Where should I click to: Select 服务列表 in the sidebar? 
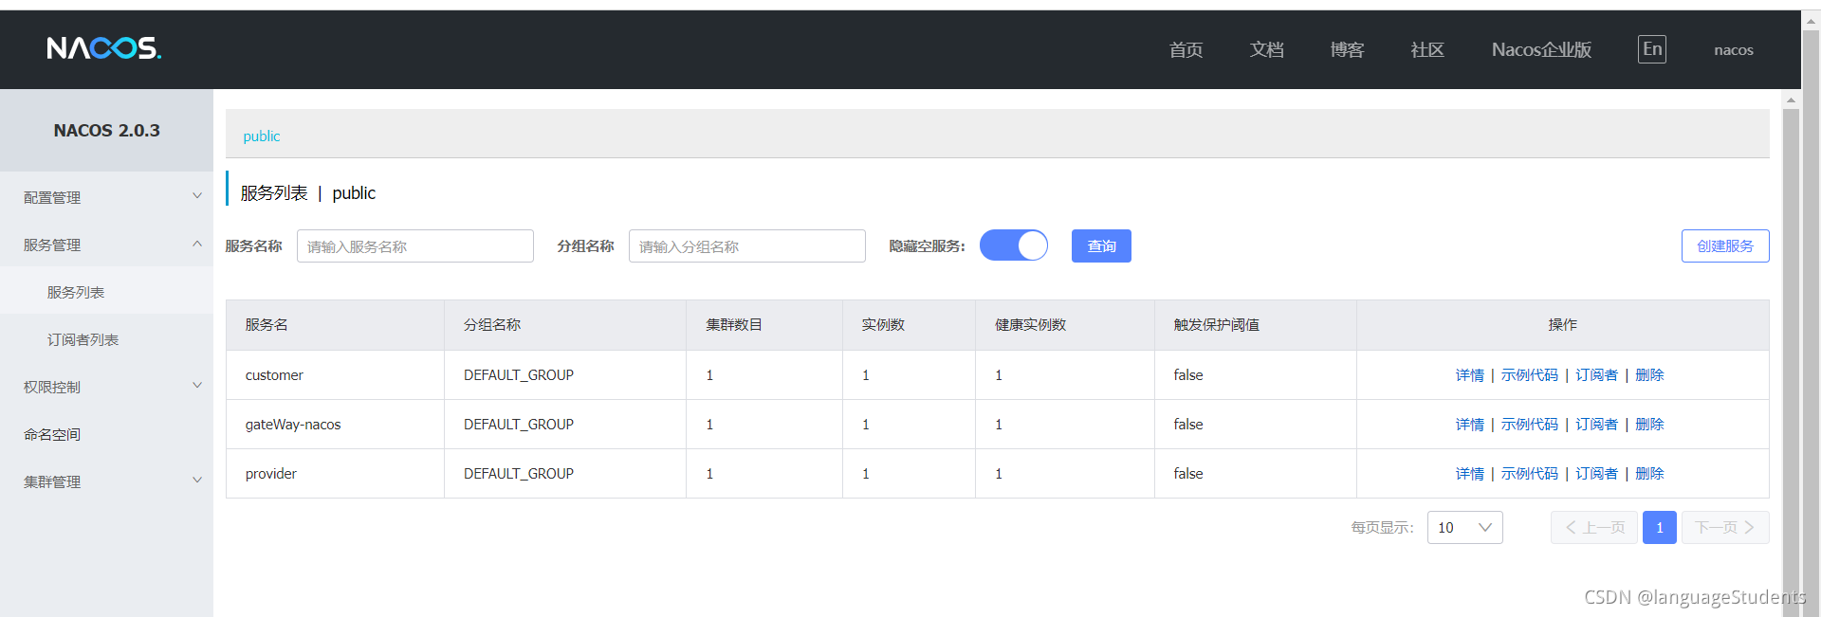[106, 292]
